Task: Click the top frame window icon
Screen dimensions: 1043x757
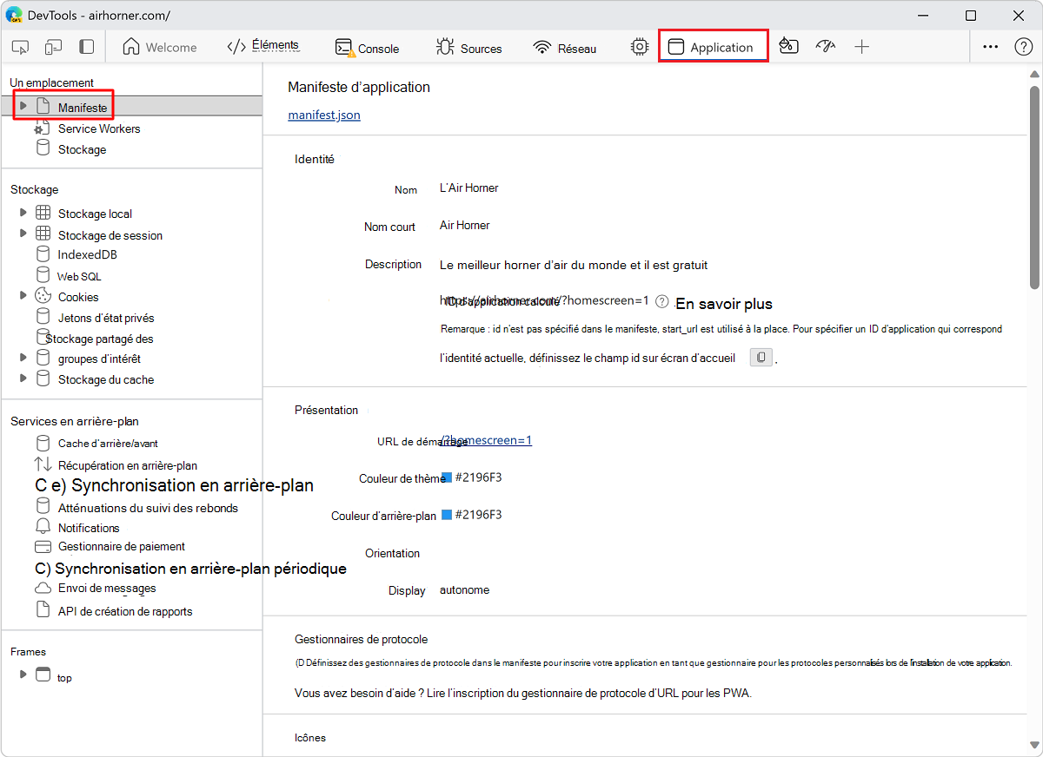Action: [x=43, y=675]
